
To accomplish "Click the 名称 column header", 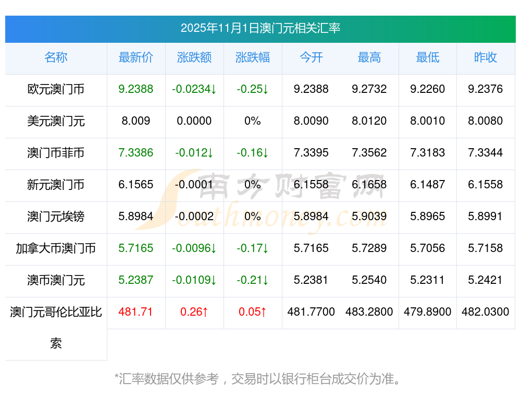I will 56,57.
